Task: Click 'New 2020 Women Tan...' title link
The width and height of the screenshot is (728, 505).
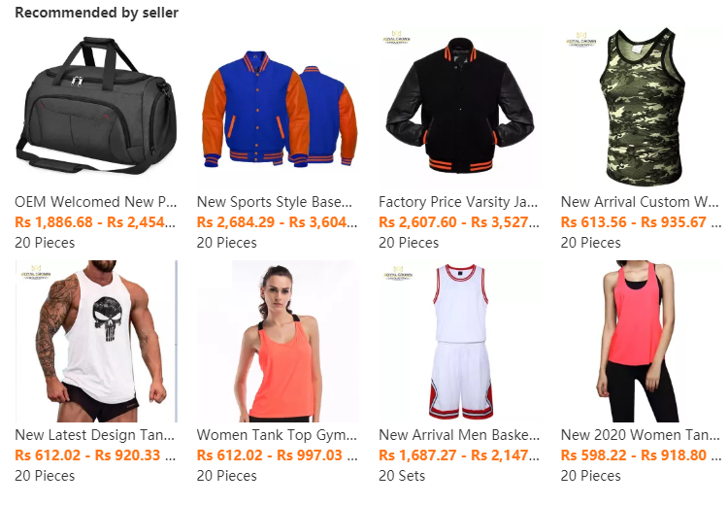Action: 641,435
